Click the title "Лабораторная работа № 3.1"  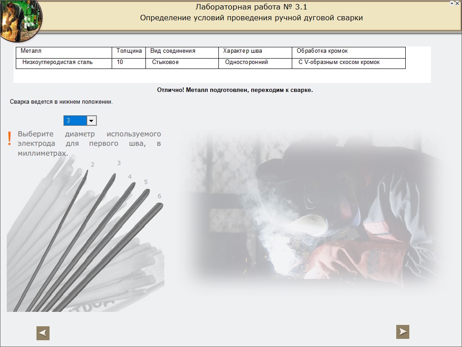click(x=251, y=7)
